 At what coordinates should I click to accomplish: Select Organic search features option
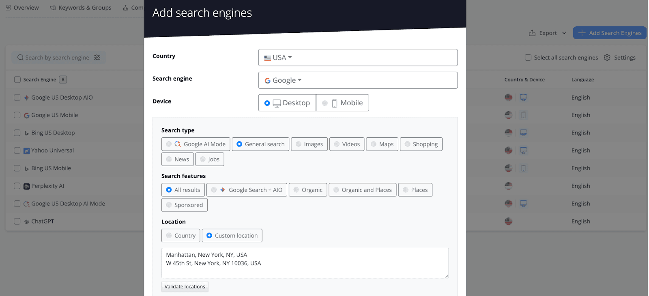308,190
